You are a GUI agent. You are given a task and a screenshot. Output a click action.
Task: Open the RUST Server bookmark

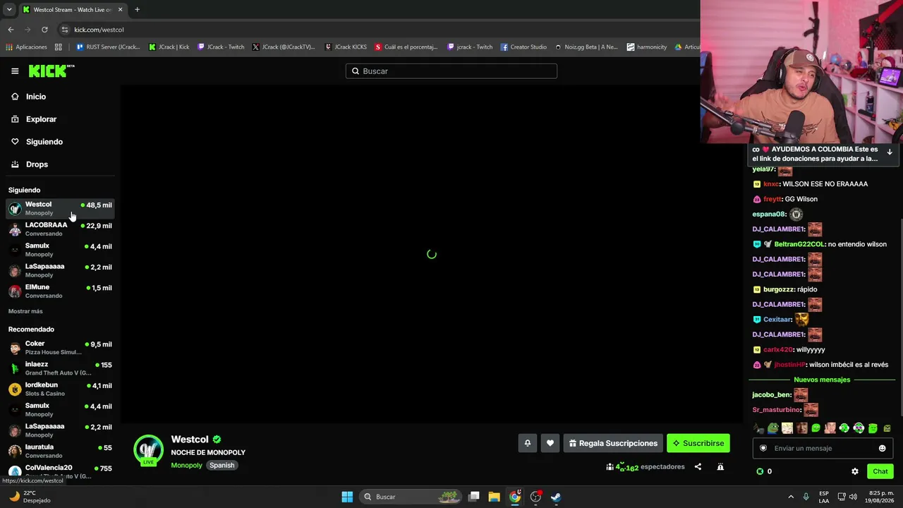pyautogui.click(x=108, y=47)
